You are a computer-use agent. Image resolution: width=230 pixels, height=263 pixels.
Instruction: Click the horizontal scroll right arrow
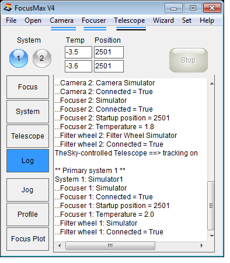(x=201, y=245)
